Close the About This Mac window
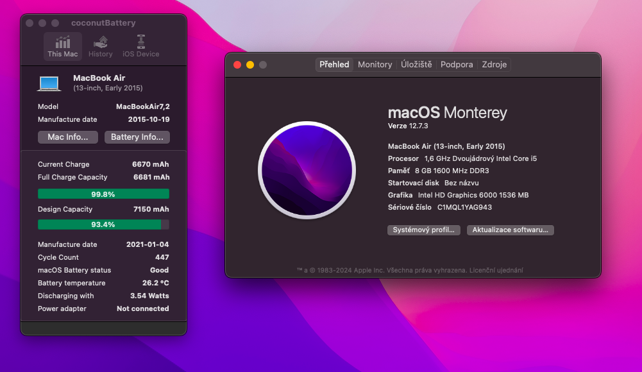Image resolution: width=642 pixels, height=372 pixels. [x=237, y=65]
